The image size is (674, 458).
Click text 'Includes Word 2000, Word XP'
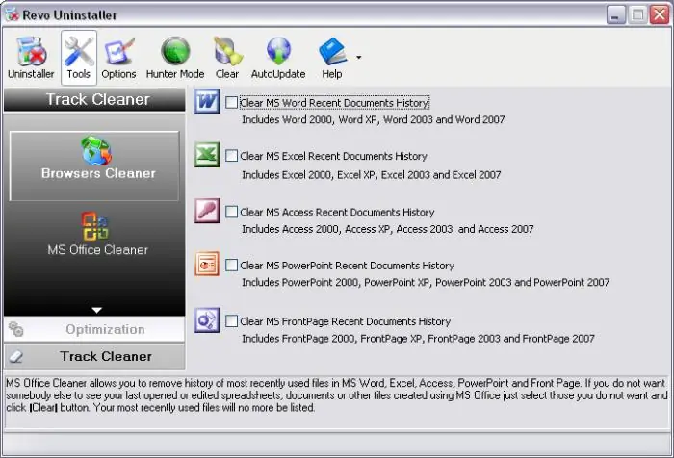coord(311,120)
